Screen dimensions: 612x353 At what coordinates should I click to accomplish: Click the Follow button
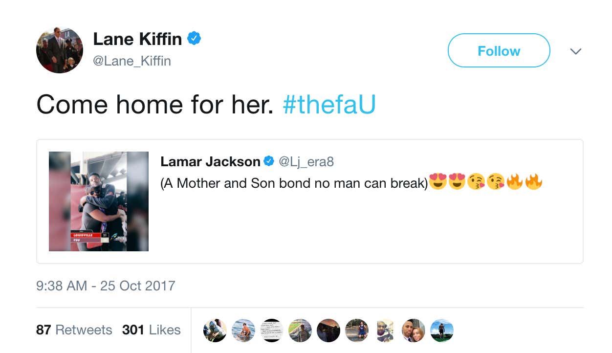pyautogui.click(x=499, y=51)
